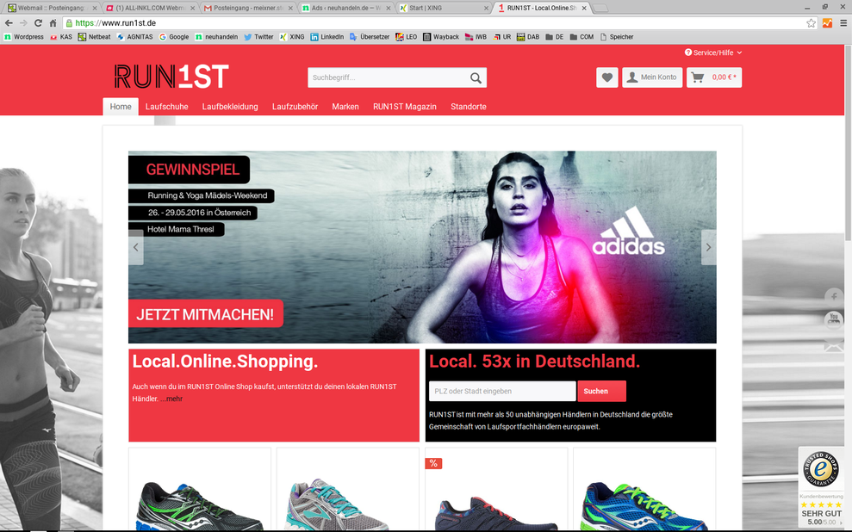
Task: Open Mein Konto account button
Action: [x=652, y=77]
